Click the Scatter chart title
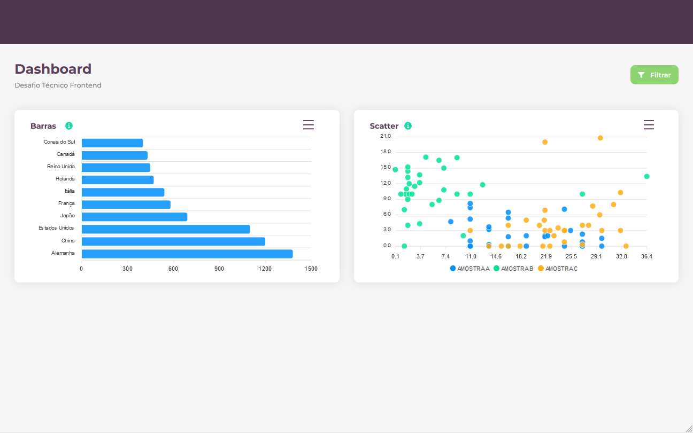The image size is (693, 433). coord(384,126)
